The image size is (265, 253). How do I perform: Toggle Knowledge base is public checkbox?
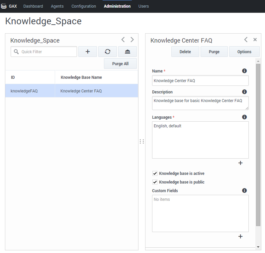[155, 182]
